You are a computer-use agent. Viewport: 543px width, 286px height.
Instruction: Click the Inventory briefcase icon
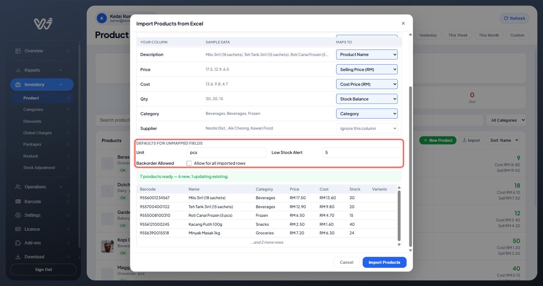coord(18,85)
